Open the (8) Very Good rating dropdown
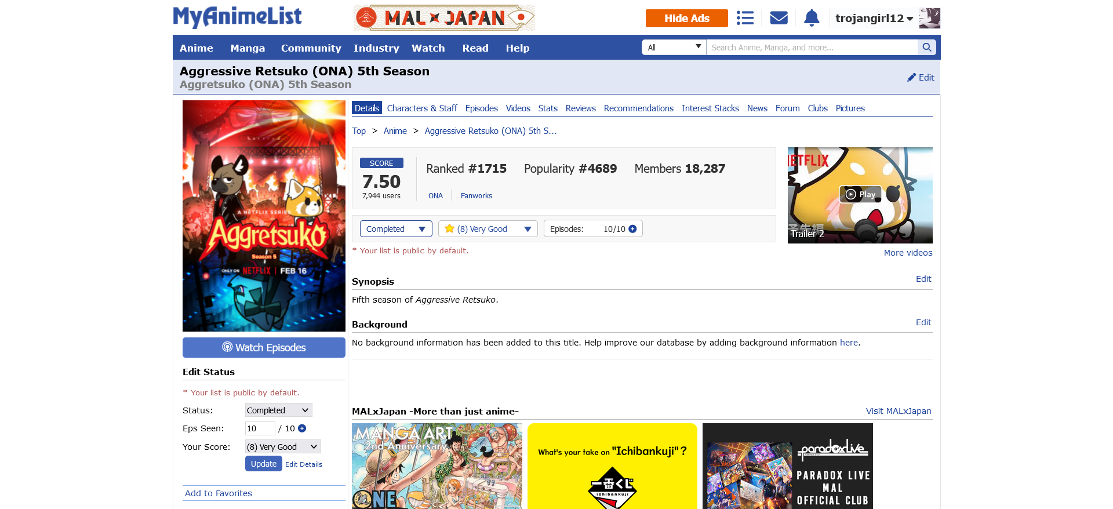Image resolution: width=1113 pixels, height=509 pixels. click(488, 229)
